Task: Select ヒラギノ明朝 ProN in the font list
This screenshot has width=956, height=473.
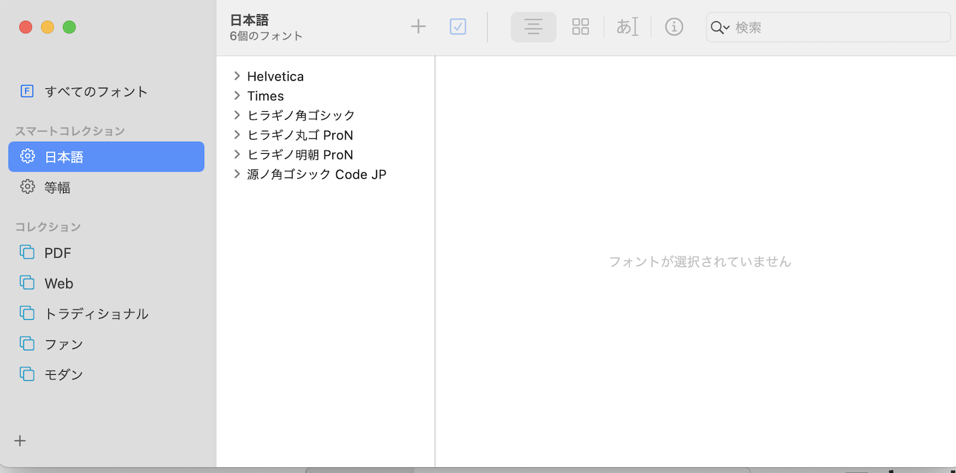Action: pyautogui.click(x=300, y=155)
